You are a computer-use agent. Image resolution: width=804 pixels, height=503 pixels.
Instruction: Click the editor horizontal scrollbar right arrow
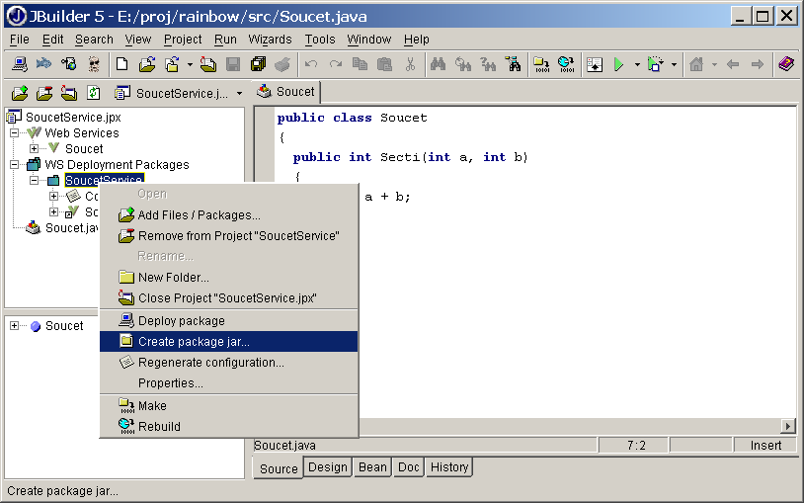(x=788, y=426)
